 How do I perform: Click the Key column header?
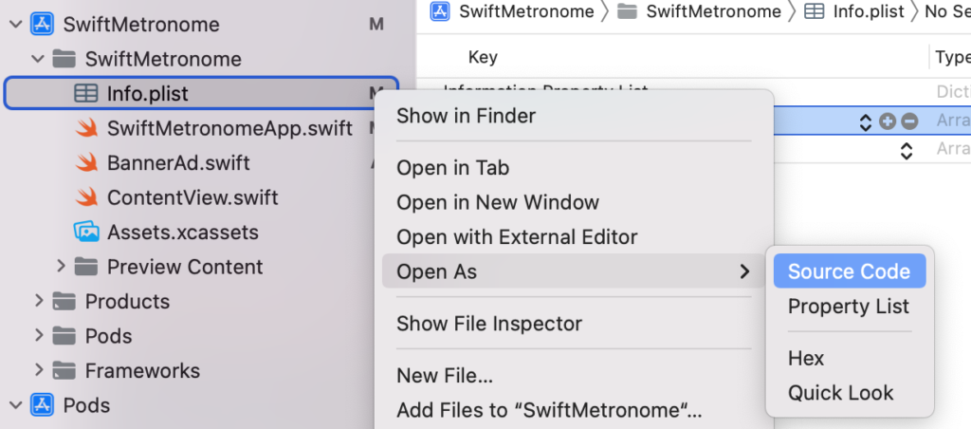point(483,57)
